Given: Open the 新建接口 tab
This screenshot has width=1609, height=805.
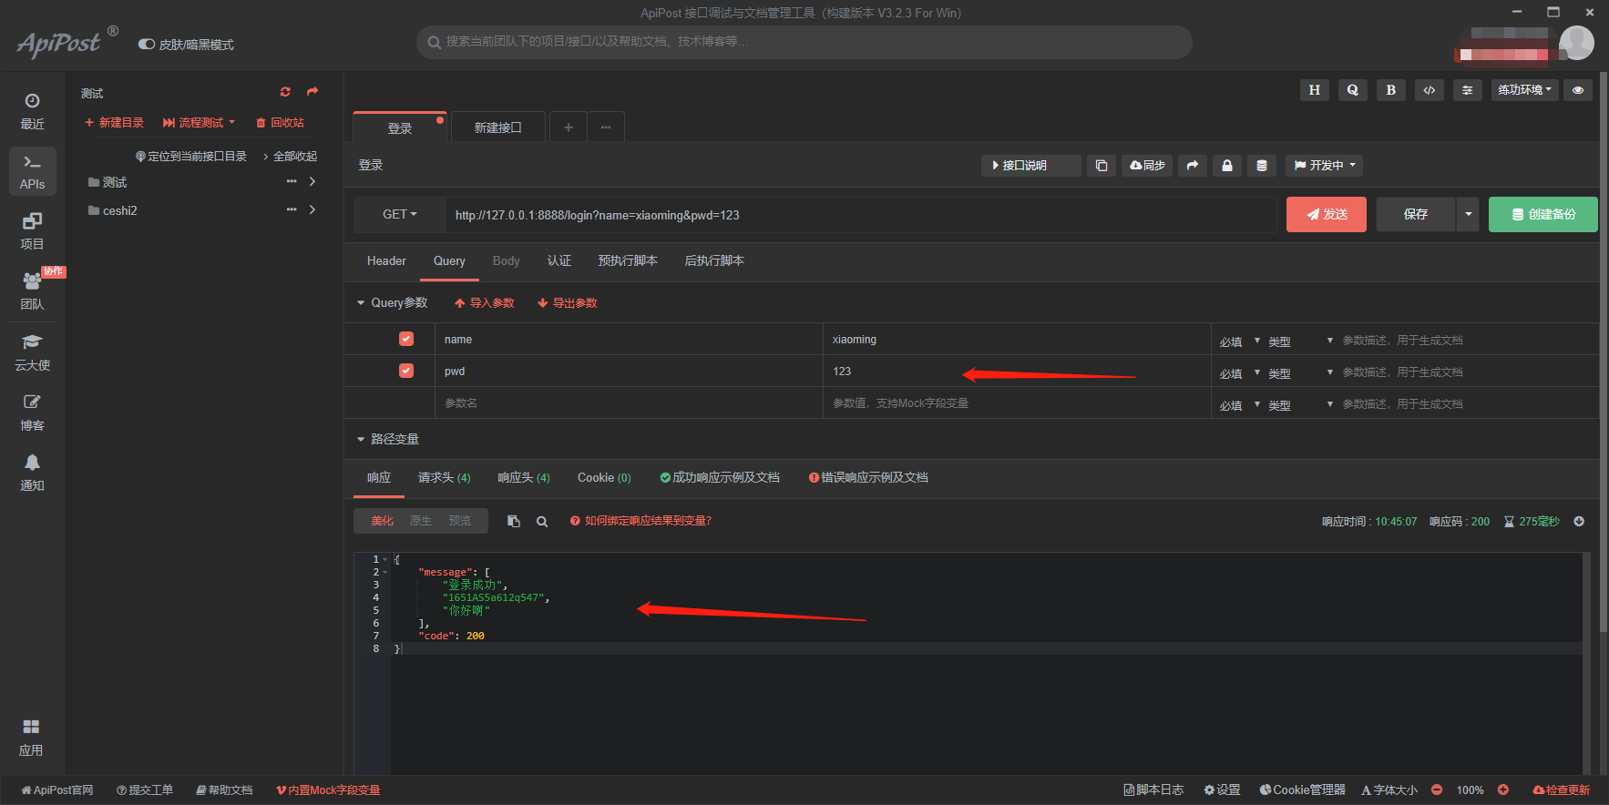Looking at the screenshot, I should click(x=498, y=127).
